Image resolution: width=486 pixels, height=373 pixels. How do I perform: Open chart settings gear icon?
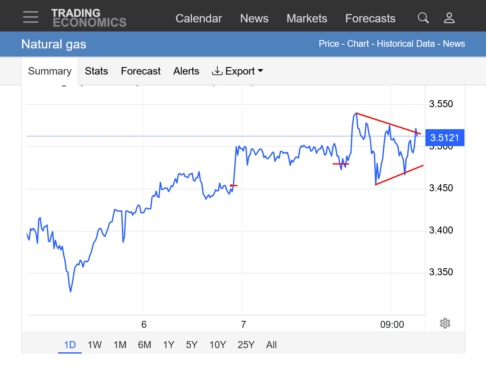[445, 323]
